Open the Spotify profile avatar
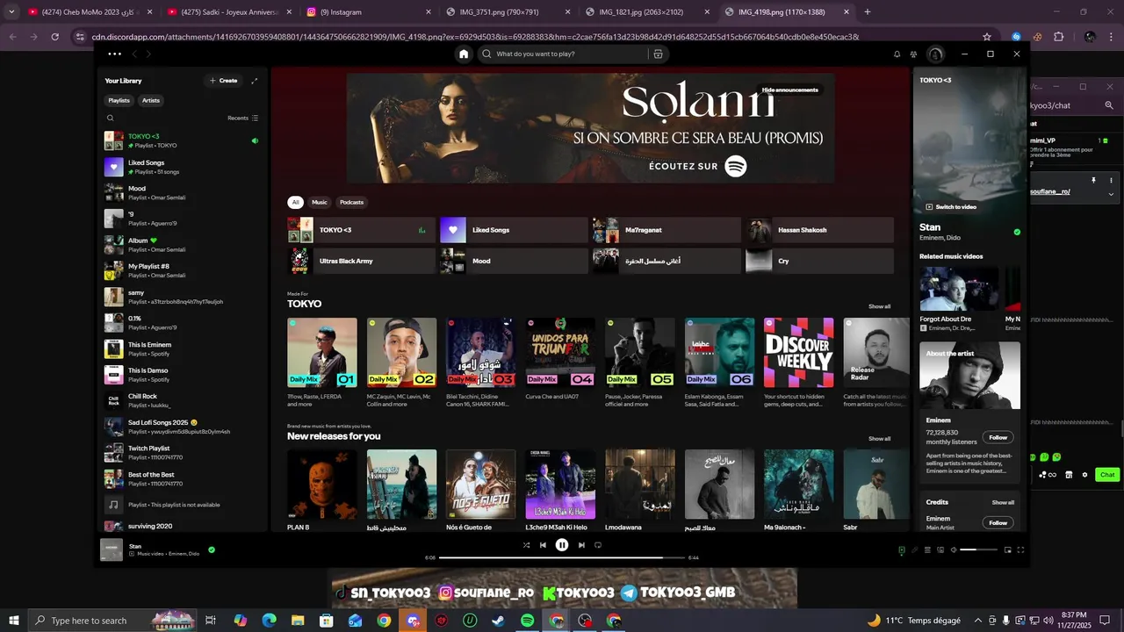The height and width of the screenshot is (632, 1124). point(935,54)
